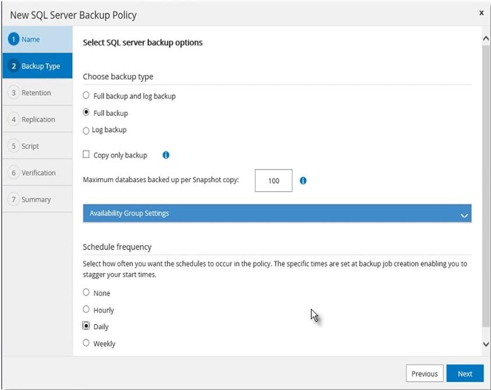Viewport: 491px width, 390px height.
Task: Set schedule frequency to Hourly
Action: coord(86,309)
